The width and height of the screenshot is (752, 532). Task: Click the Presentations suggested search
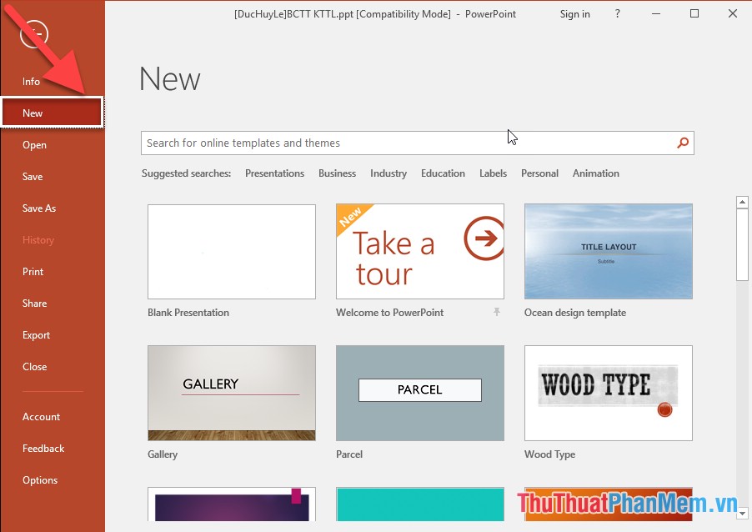click(x=275, y=173)
